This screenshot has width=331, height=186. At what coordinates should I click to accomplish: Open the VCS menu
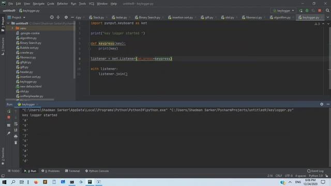click(91, 4)
